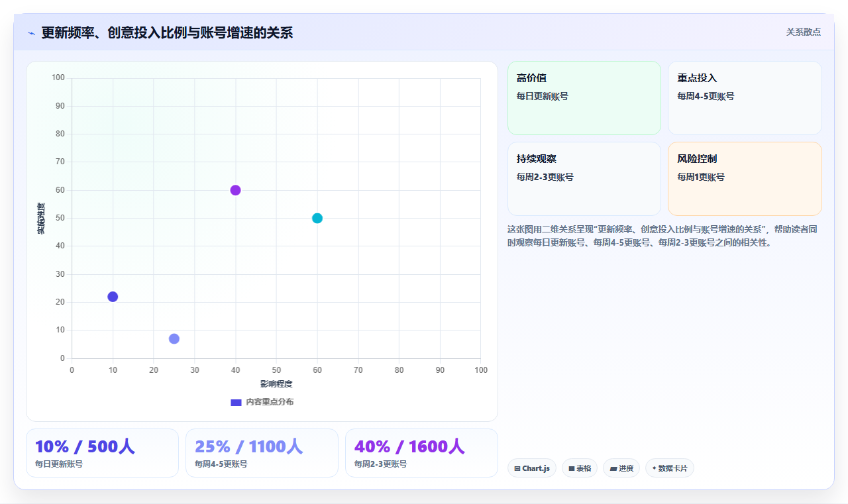Click the Chart.js tag icon

517,468
